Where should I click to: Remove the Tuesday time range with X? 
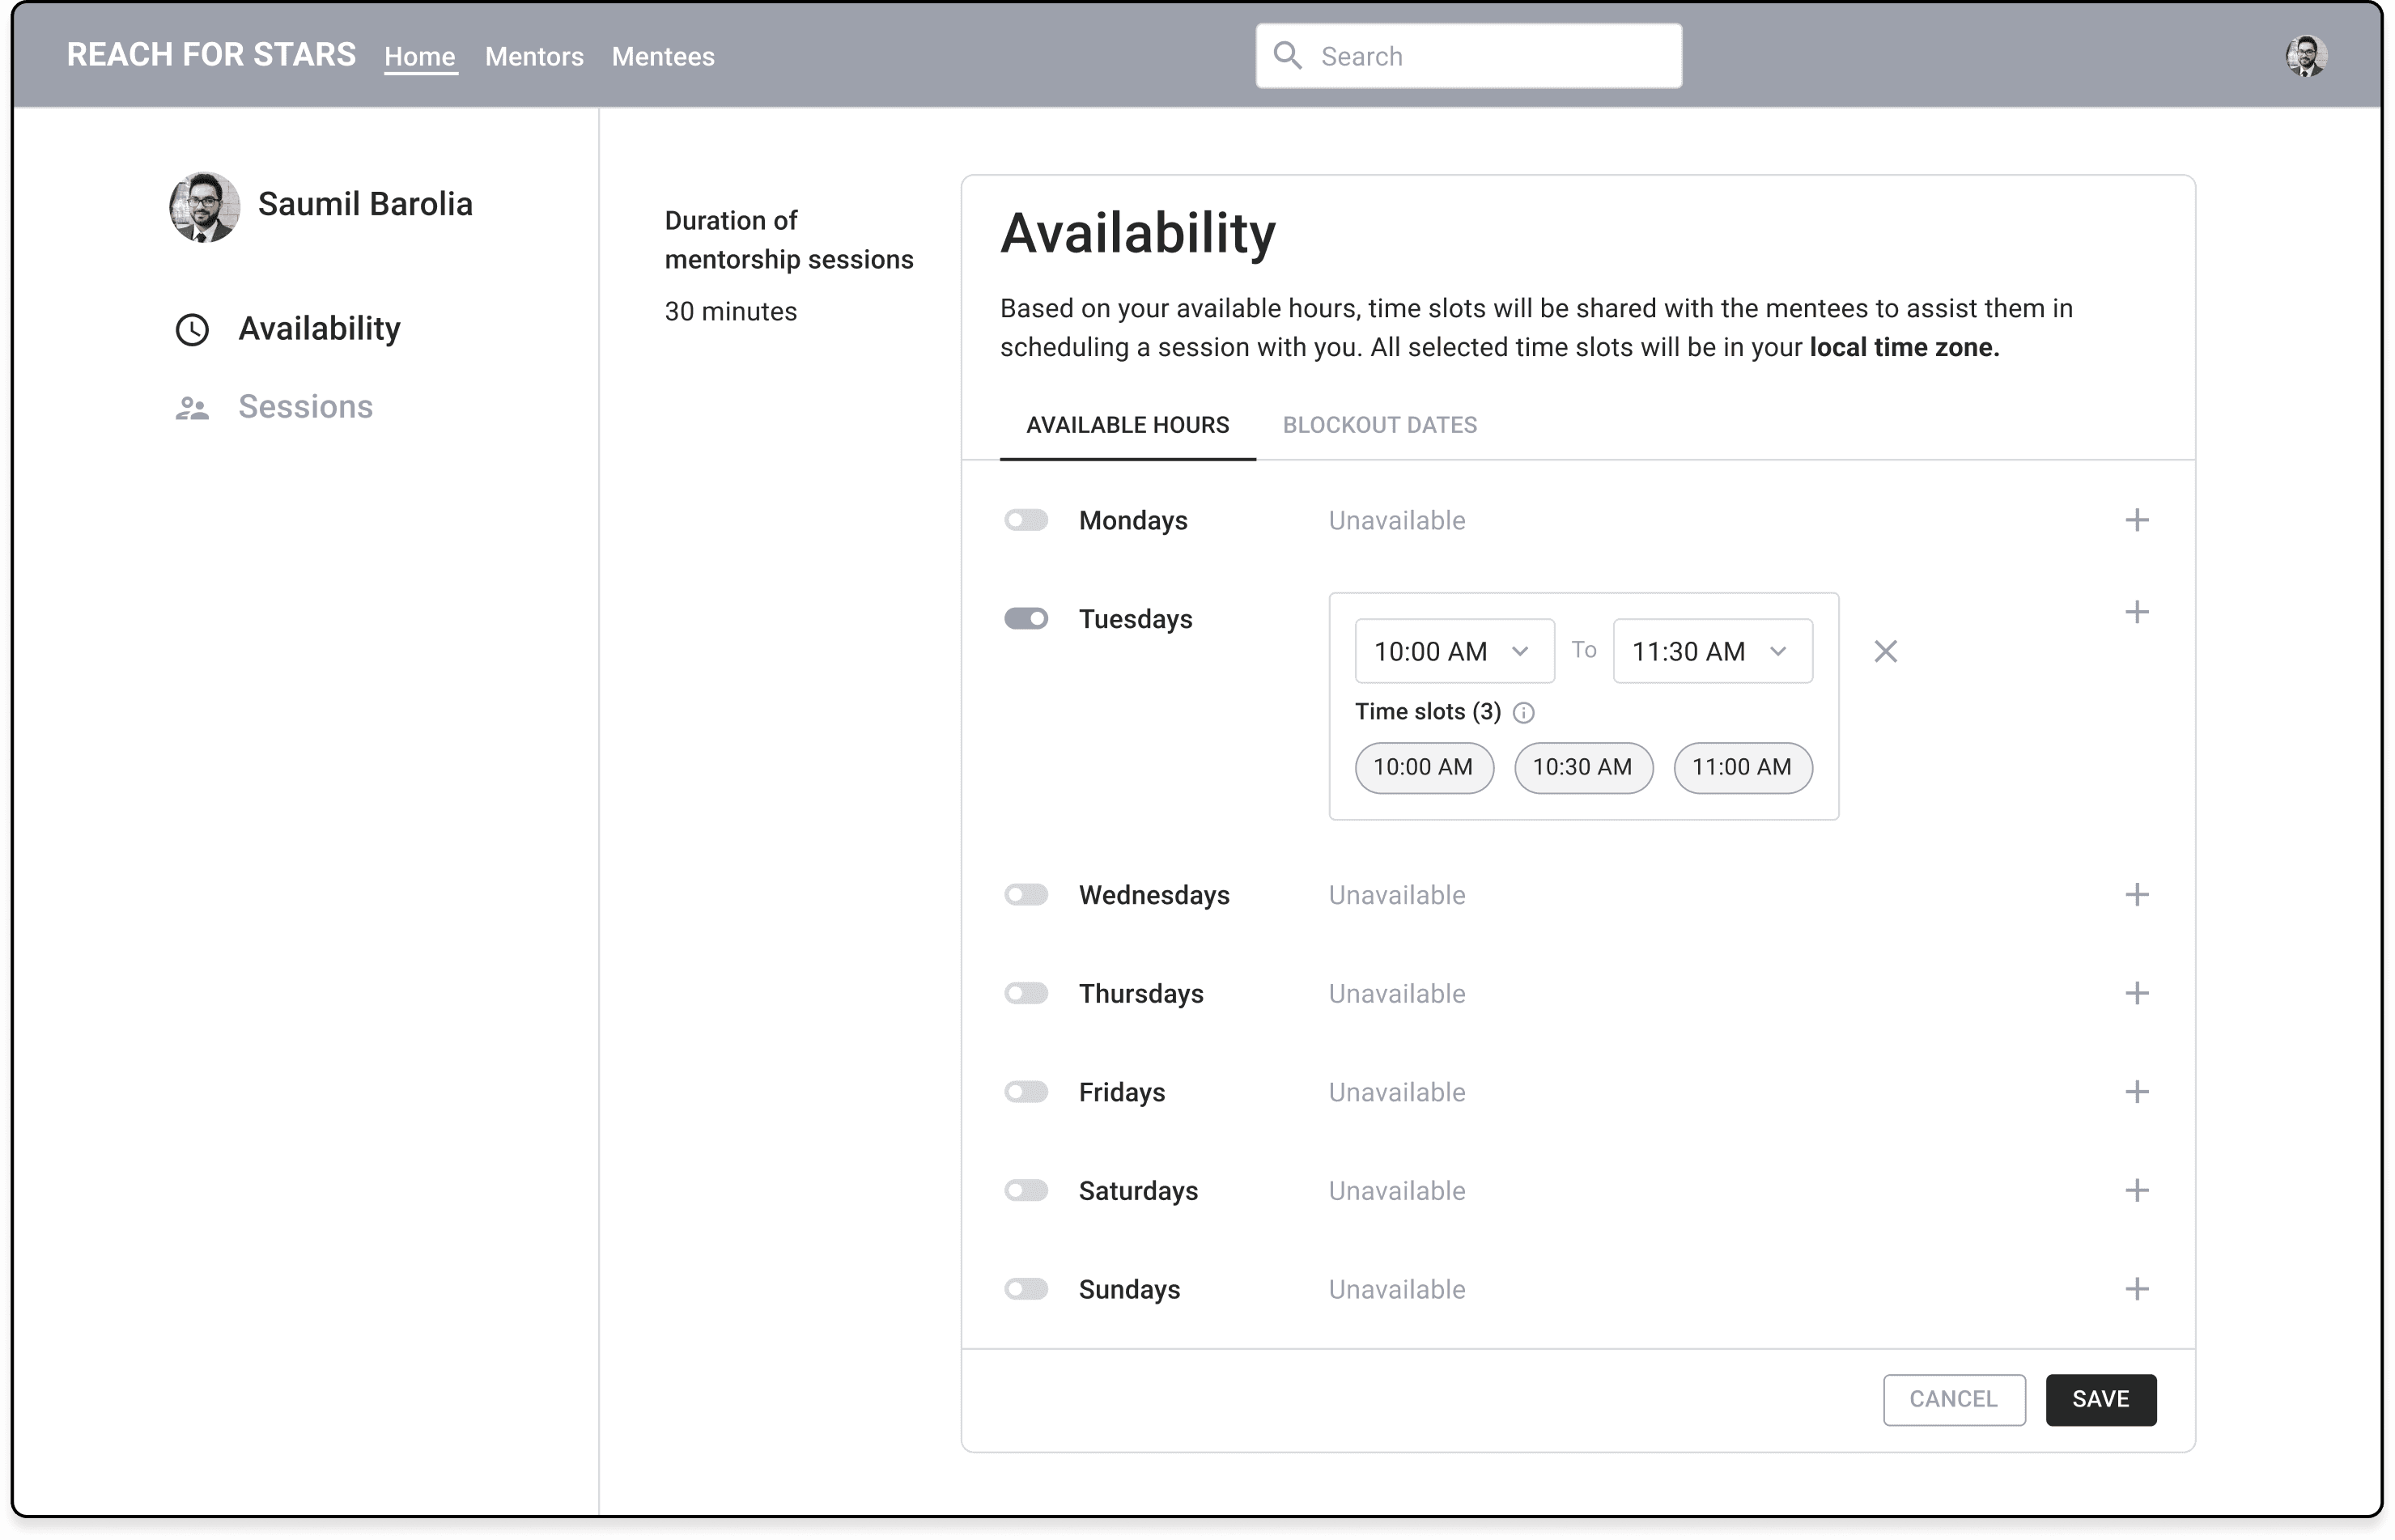1885,651
